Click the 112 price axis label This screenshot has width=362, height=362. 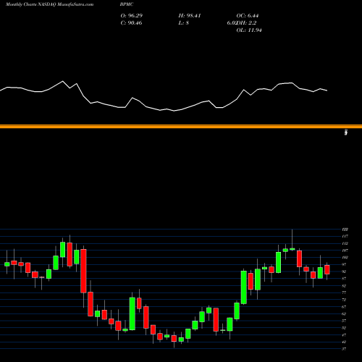pos(345,243)
